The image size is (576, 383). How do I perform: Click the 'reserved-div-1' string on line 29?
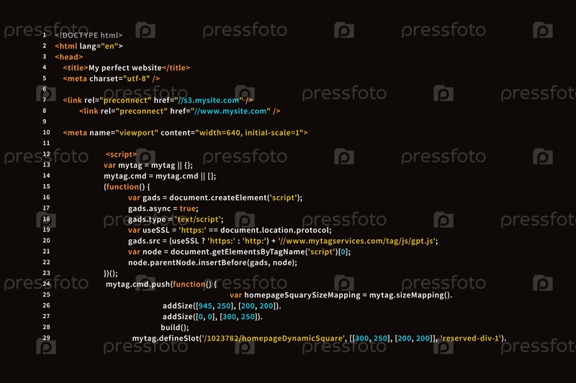pos(472,338)
